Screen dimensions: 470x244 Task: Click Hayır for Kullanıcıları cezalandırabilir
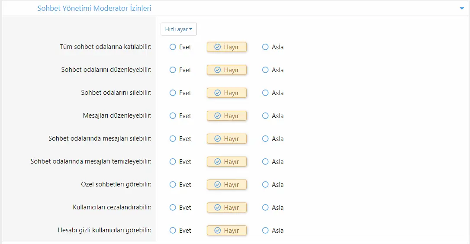pyautogui.click(x=227, y=207)
